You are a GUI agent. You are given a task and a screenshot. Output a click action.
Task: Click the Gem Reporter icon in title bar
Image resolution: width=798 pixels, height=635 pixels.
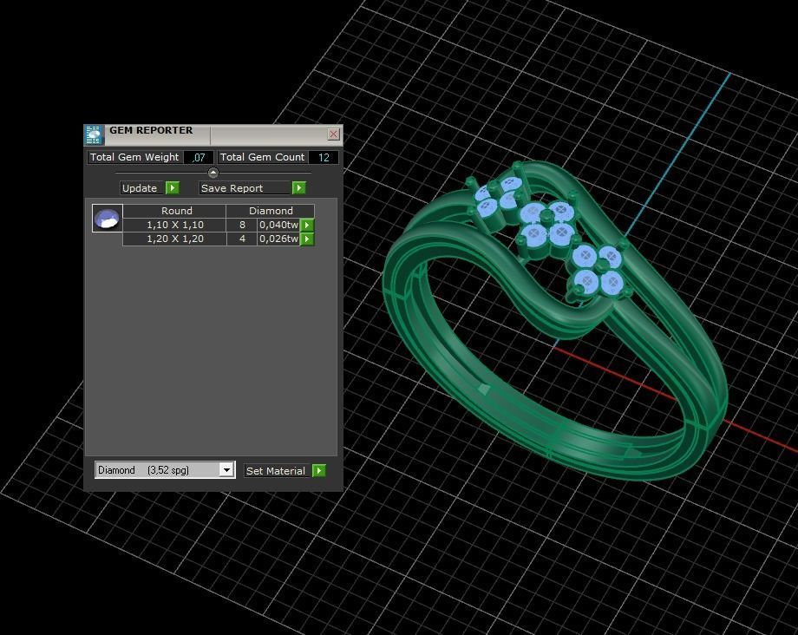point(95,134)
